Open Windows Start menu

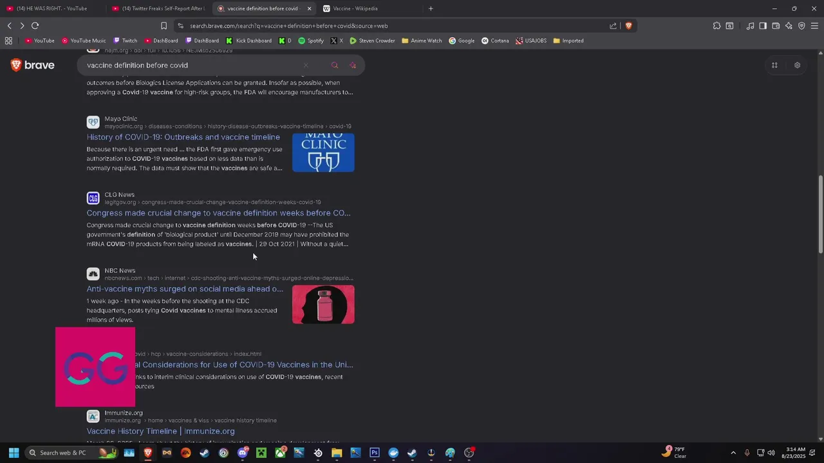coord(14,453)
